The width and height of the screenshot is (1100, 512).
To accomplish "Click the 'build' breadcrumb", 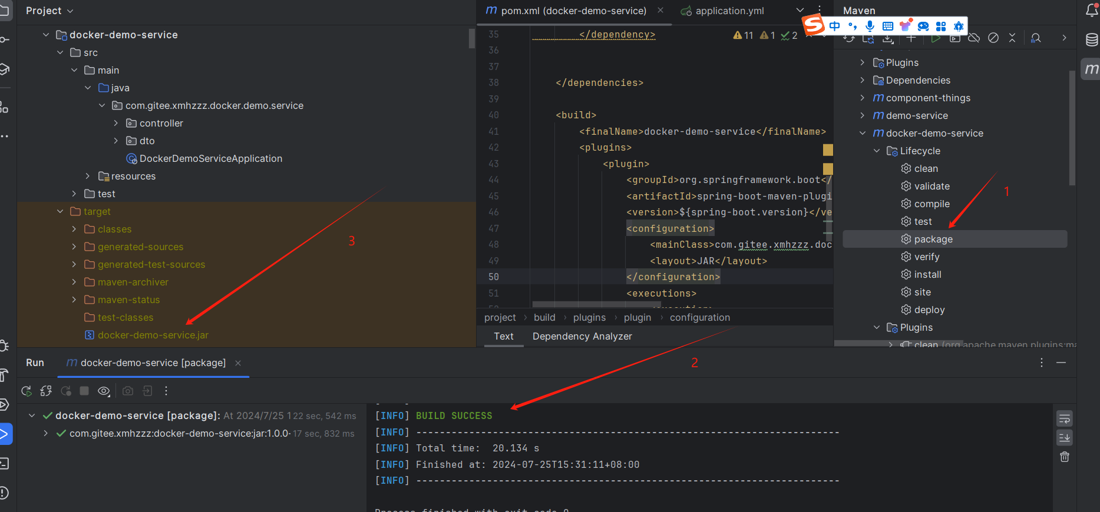I will 544,317.
